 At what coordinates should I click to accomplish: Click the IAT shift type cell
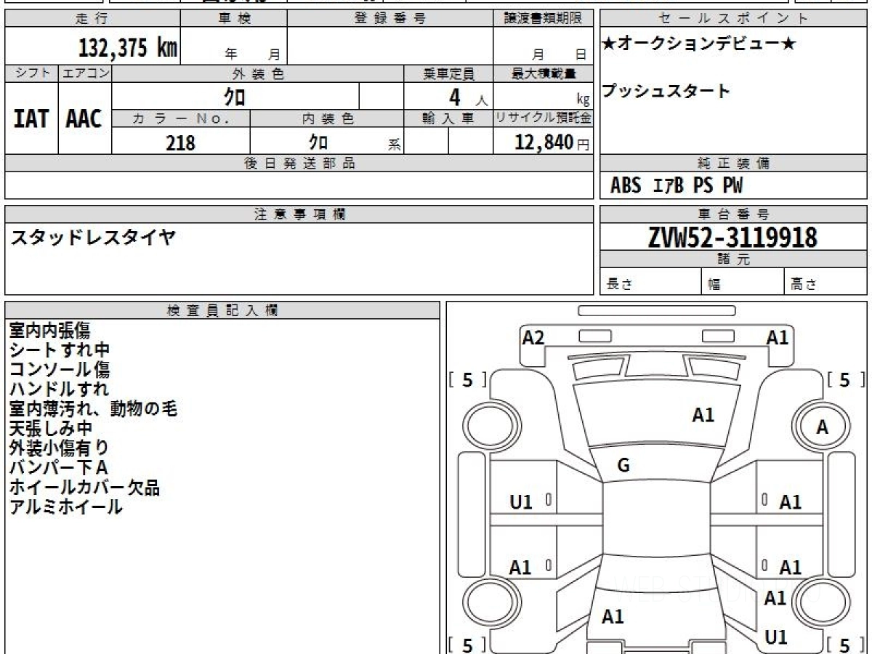pyautogui.click(x=31, y=118)
